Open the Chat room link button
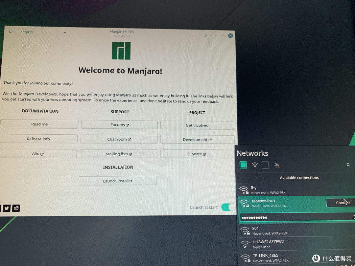This screenshot has height=266, width=355. [119, 139]
